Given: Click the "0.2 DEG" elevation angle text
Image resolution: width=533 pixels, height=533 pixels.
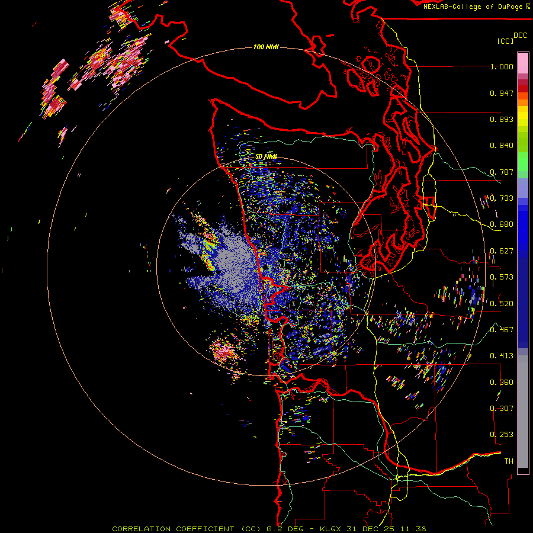Looking at the screenshot, I should tap(286, 529).
